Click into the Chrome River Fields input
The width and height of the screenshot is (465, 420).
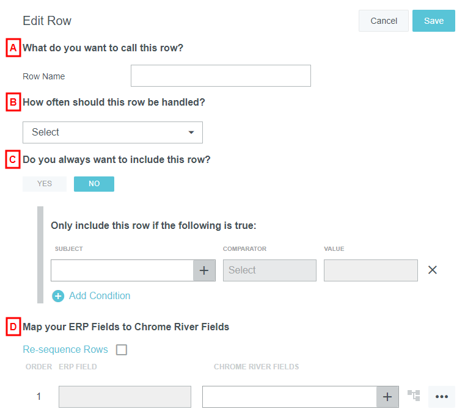pos(289,397)
